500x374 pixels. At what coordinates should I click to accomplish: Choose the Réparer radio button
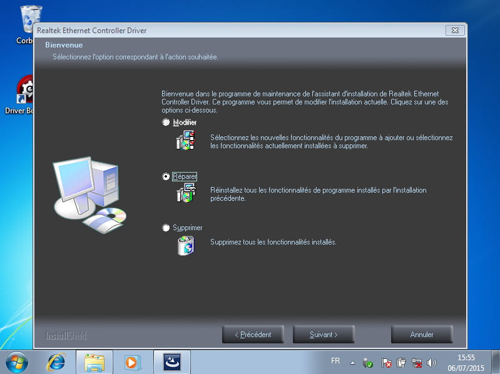coord(166,176)
